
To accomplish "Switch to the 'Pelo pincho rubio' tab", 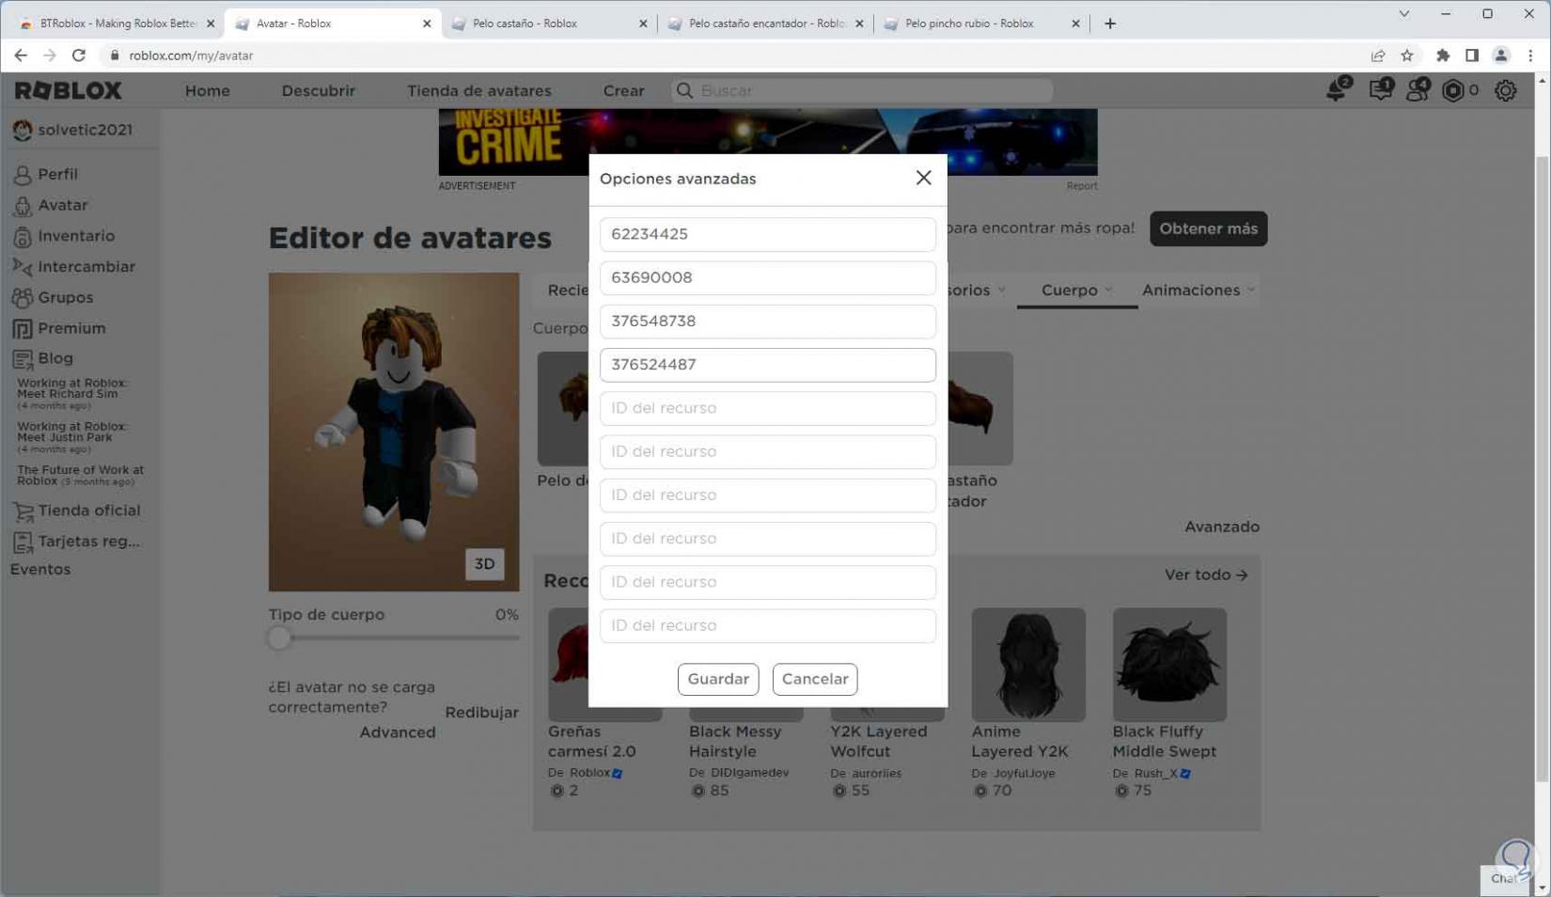I will 982,24.
